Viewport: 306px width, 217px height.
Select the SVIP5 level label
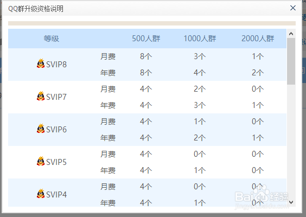point(56,162)
